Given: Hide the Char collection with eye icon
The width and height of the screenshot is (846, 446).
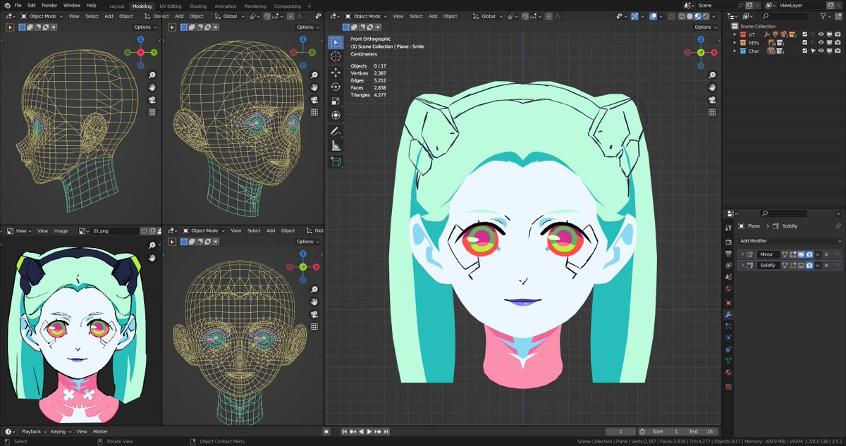Looking at the screenshot, I should click(821, 51).
